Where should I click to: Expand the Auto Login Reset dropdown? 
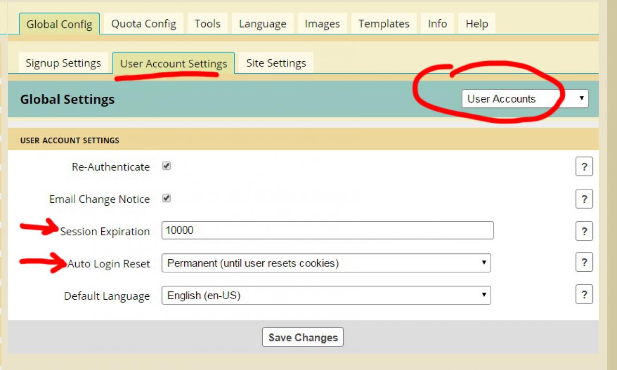326,263
